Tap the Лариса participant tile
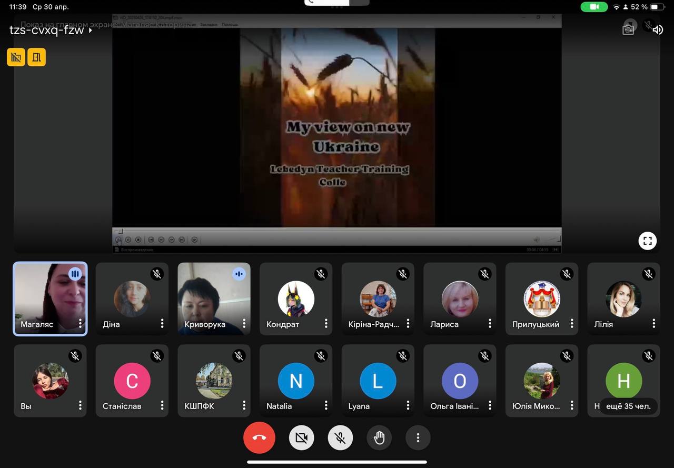Image resolution: width=674 pixels, height=468 pixels. (459, 298)
